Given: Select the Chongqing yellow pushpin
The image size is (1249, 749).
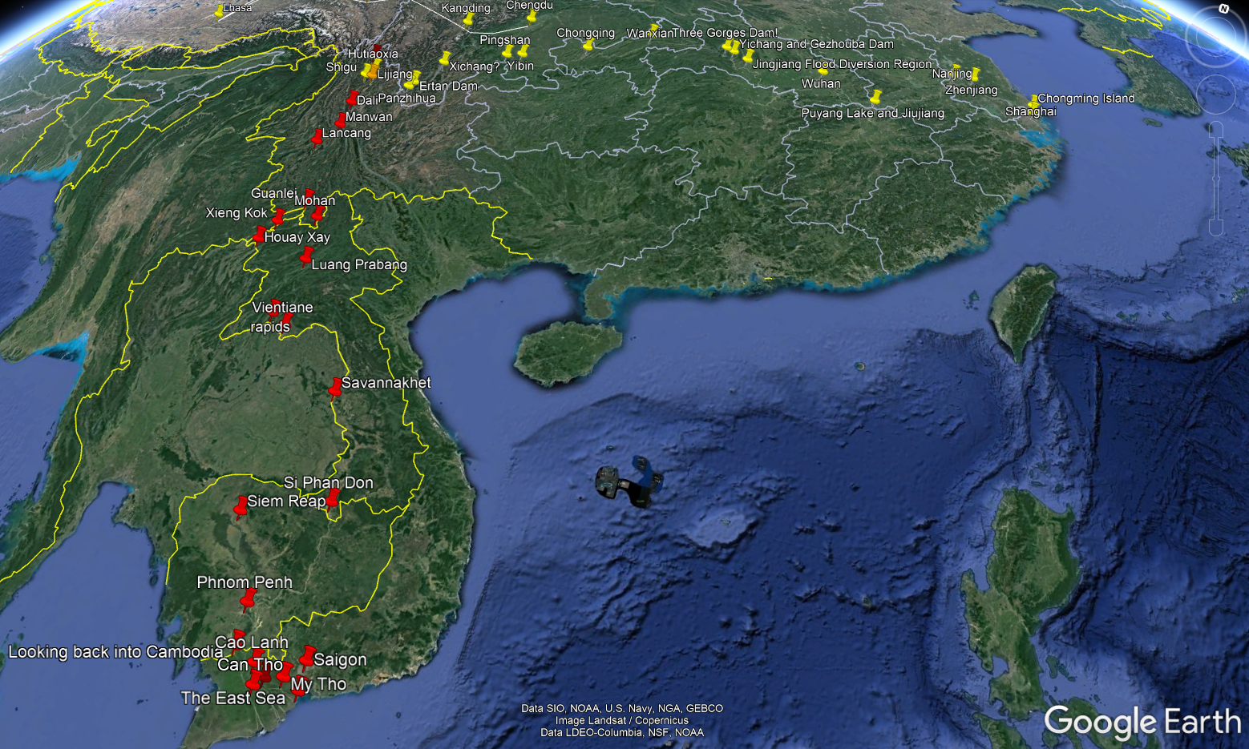Looking at the screenshot, I should 588,45.
